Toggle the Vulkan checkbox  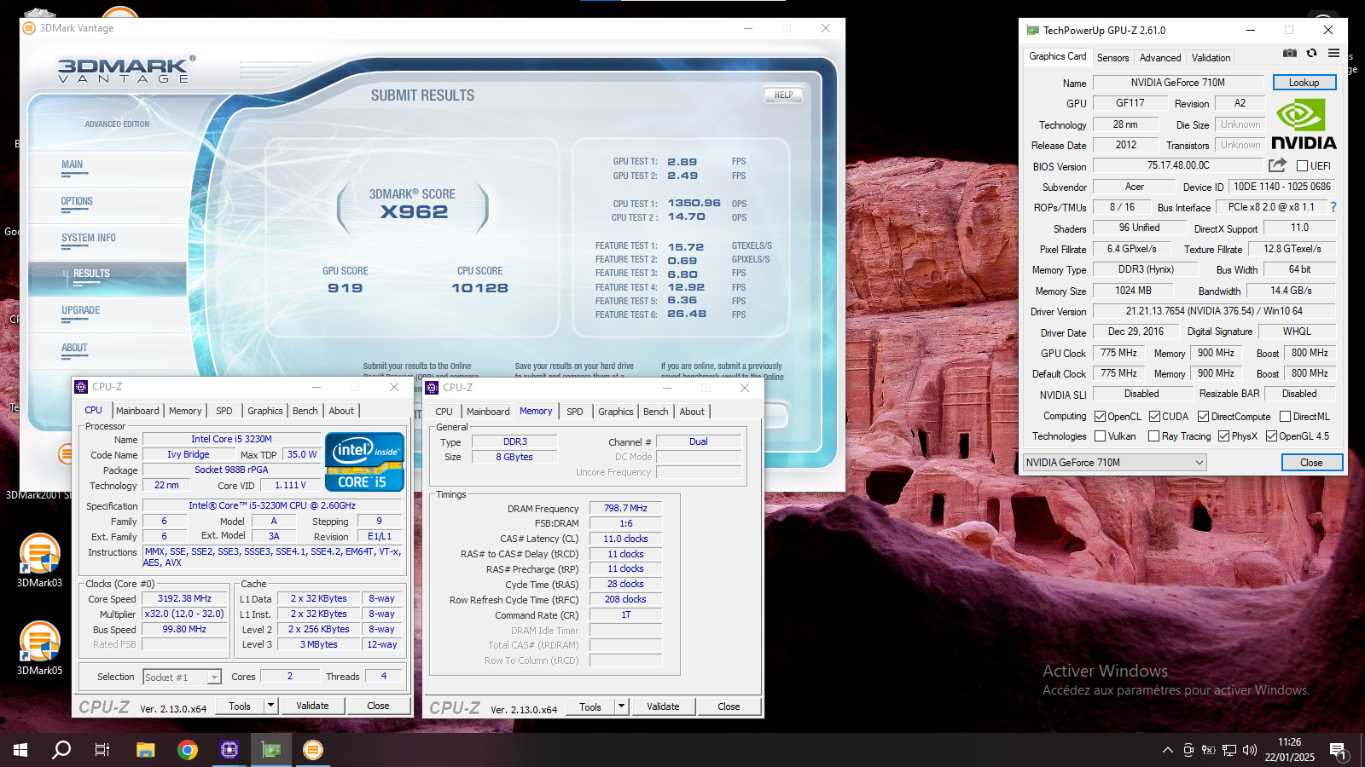click(x=1101, y=436)
